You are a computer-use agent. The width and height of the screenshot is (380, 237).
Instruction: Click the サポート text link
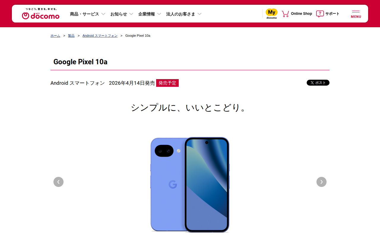click(332, 14)
